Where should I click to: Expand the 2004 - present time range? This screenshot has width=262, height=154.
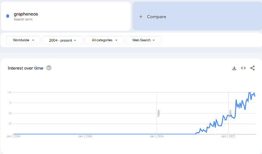click(62, 40)
